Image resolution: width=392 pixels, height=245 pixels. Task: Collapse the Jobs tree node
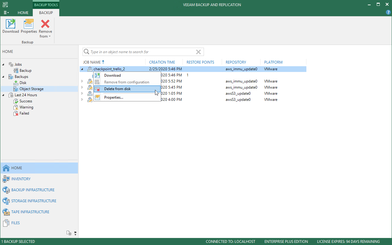click(x=4, y=64)
